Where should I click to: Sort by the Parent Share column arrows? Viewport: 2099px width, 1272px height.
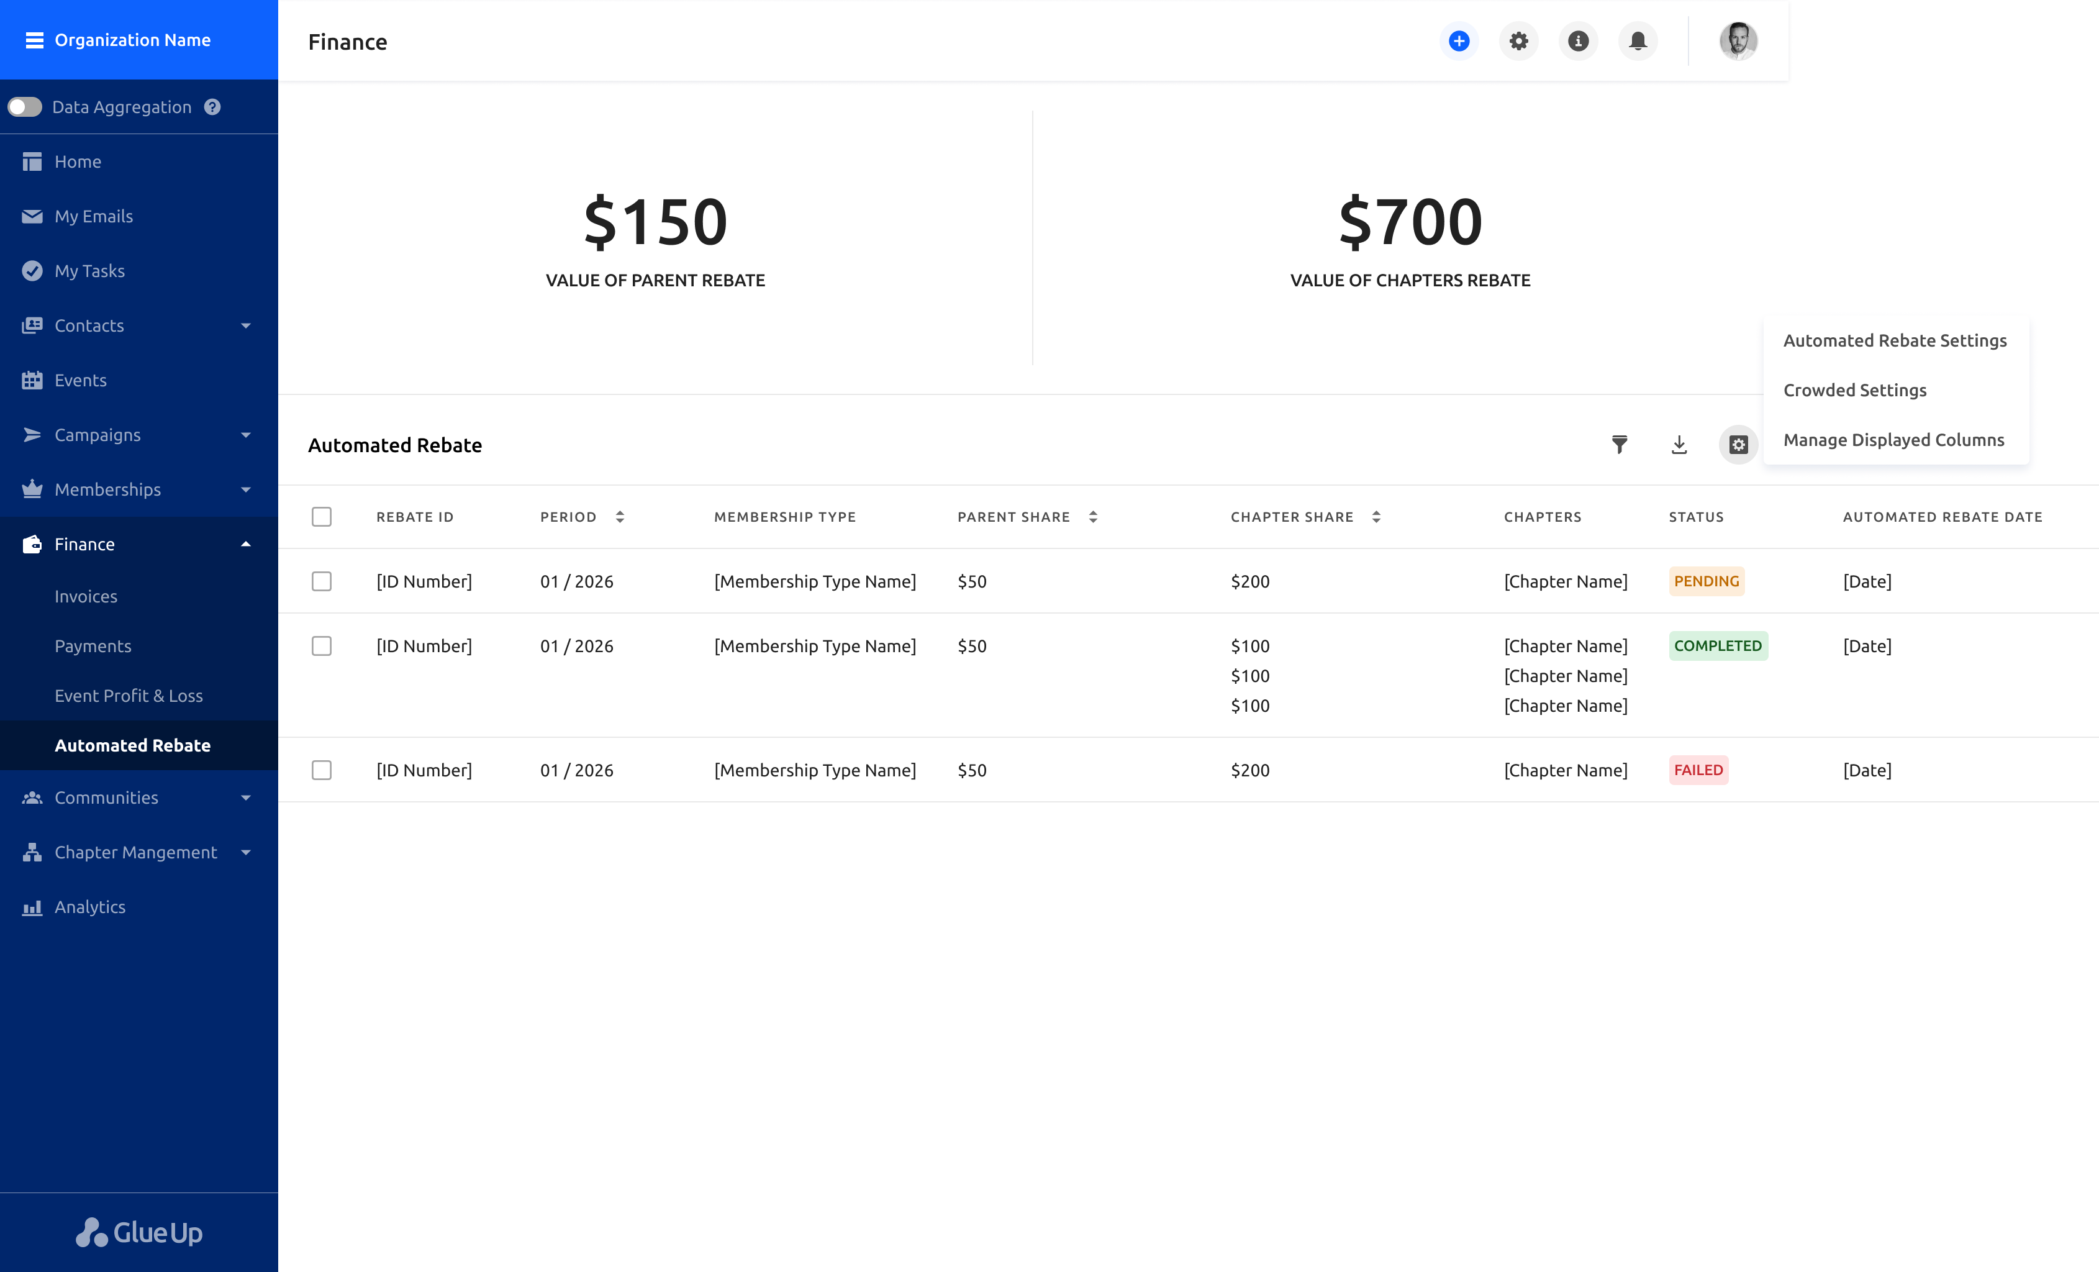point(1093,516)
